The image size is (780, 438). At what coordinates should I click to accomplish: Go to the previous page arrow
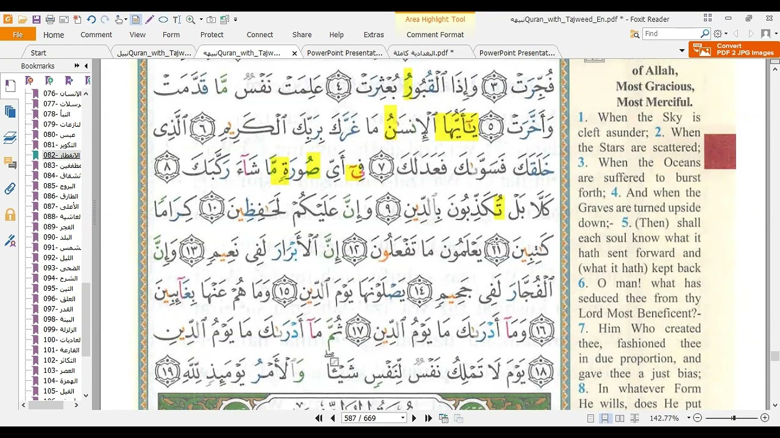(333, 418)
